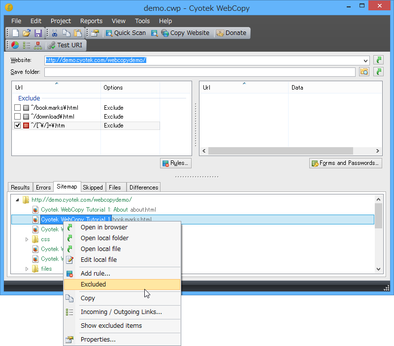This screenshot has width=394, height=346.
Task: Click Copy Website in the toolbar
Action: 185,33
